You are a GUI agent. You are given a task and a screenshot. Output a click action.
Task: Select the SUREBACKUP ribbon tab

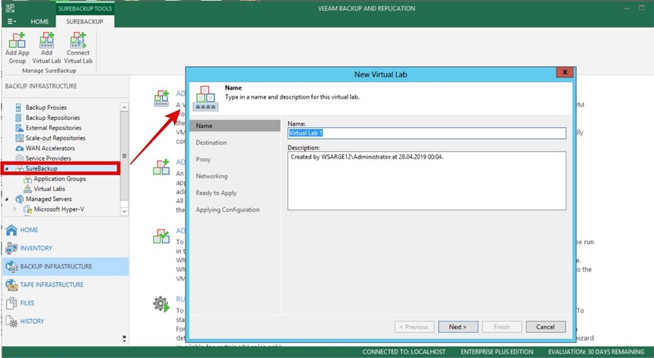[x=84, y=22]
